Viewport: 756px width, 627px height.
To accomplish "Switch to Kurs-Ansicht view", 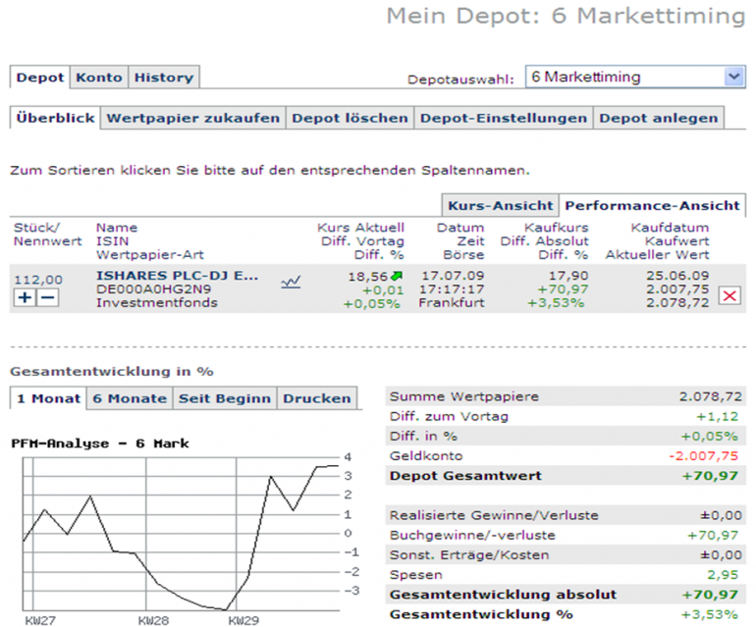I will coord(501,206).
